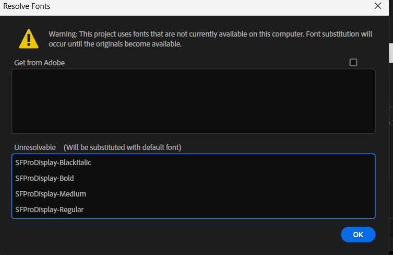Enable the Get from Adobe checkbox
The width and height of the screenshot is (393, 255).
tap(353, 62)
